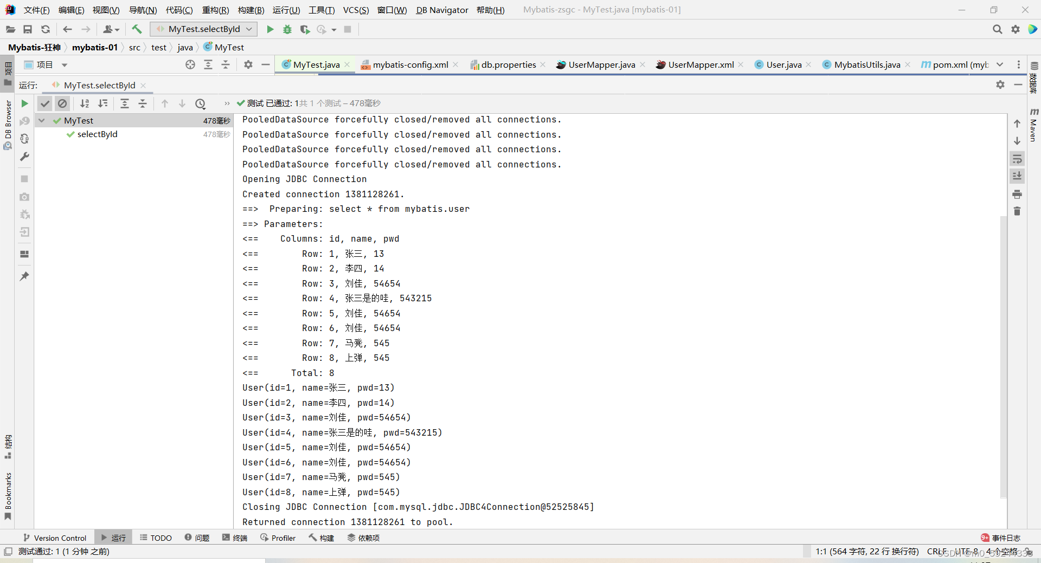Image resolution: width=1041 pixels, height=563 pixels.
Task: Save all with the floppy disk icon
Action: 28,29
